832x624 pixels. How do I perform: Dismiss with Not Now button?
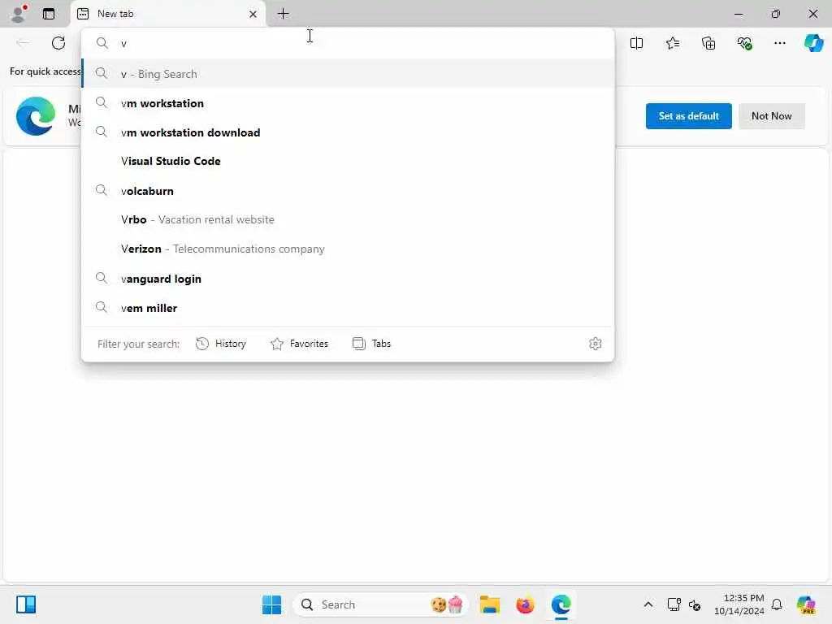pos(771,115)
